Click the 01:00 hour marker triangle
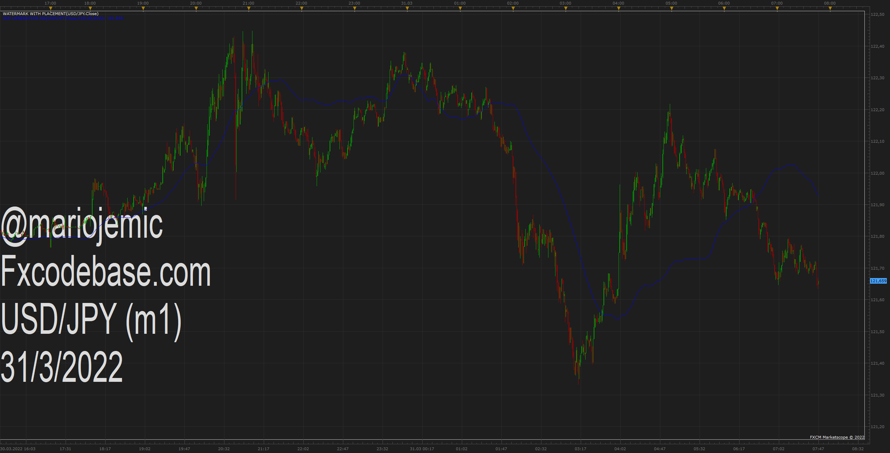The height and width of the screenshot is (453, 890). pyautogui.click(x=460, y=8)
